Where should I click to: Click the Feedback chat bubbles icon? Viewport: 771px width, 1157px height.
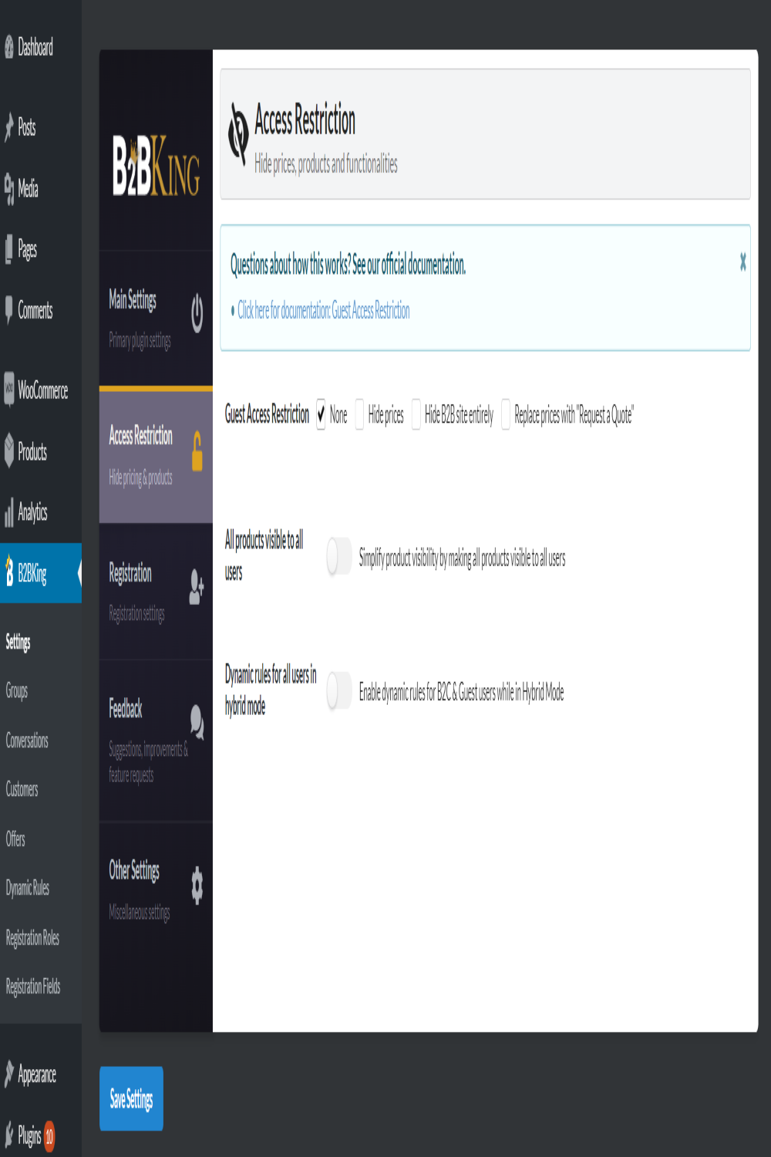pos(197,722)
